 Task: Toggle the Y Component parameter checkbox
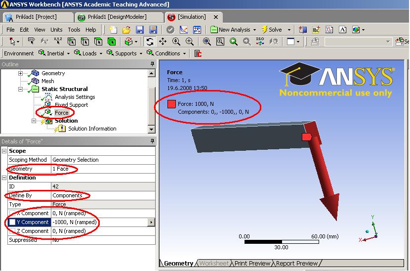click(x=12, y=222)
